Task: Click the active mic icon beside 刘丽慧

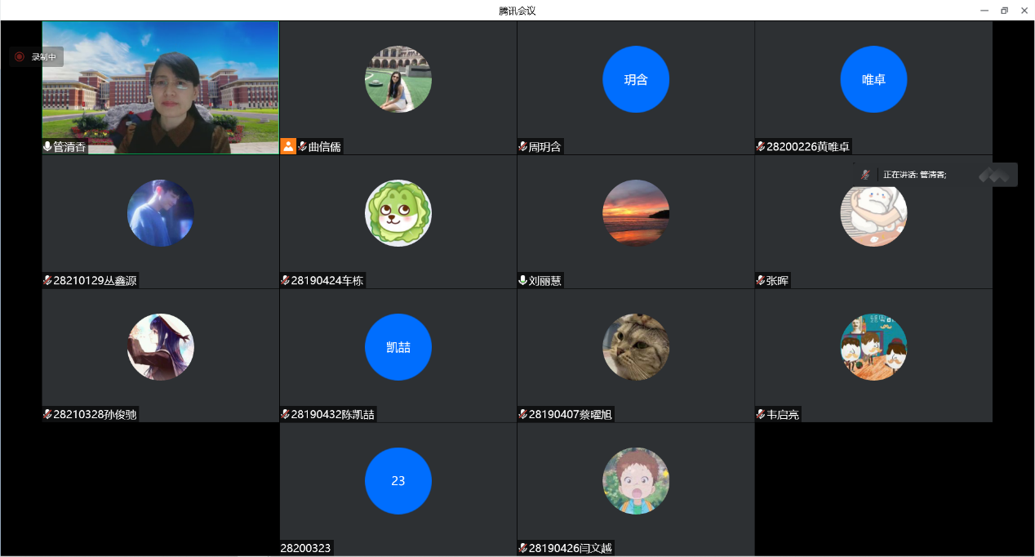Action: 522,281
